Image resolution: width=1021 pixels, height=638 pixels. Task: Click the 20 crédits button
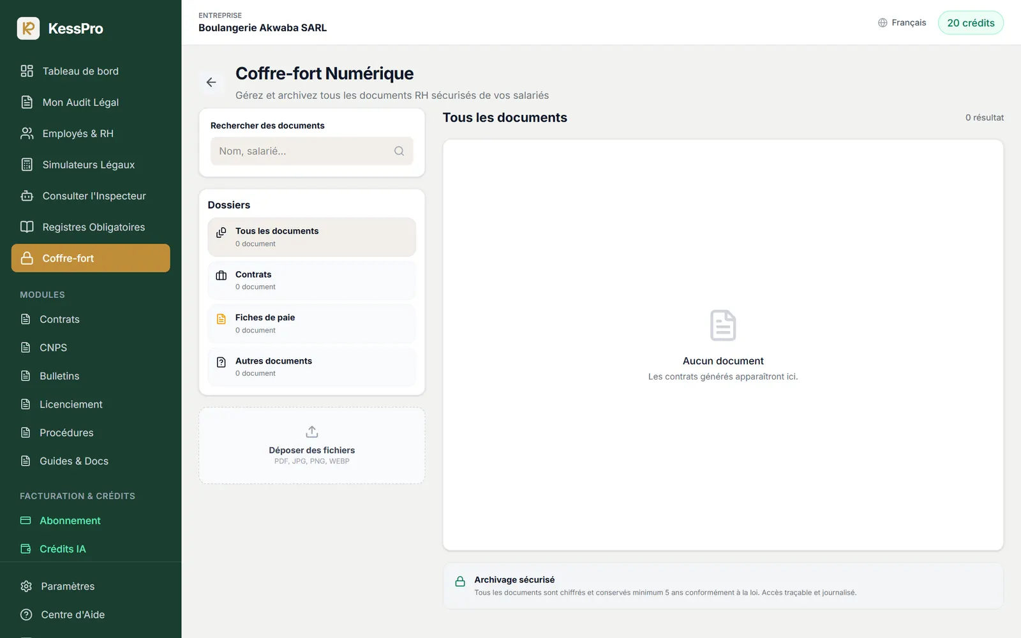pyautogui.click(x=971, y=23)
